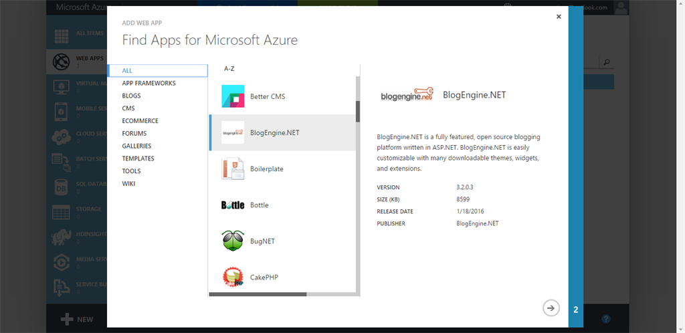Open the SQL Databases sidebar icon
Viewport: 685px width, 333px height.
click(x=61, y=187)
